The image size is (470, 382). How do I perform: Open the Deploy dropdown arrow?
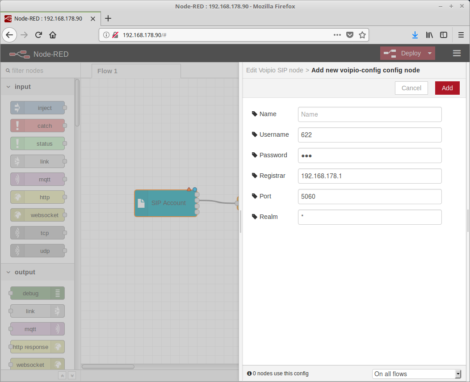point(429,53)
